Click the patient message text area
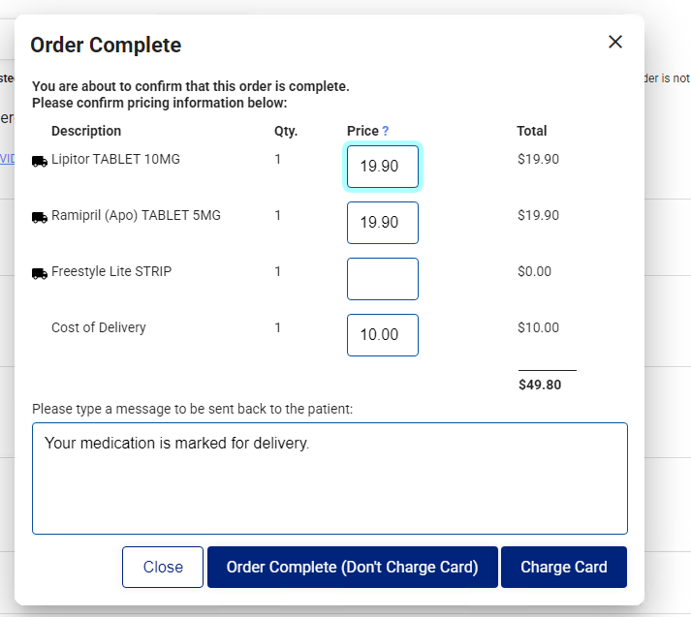This screenshot has width=691, height=617. [x=330, y=478]
